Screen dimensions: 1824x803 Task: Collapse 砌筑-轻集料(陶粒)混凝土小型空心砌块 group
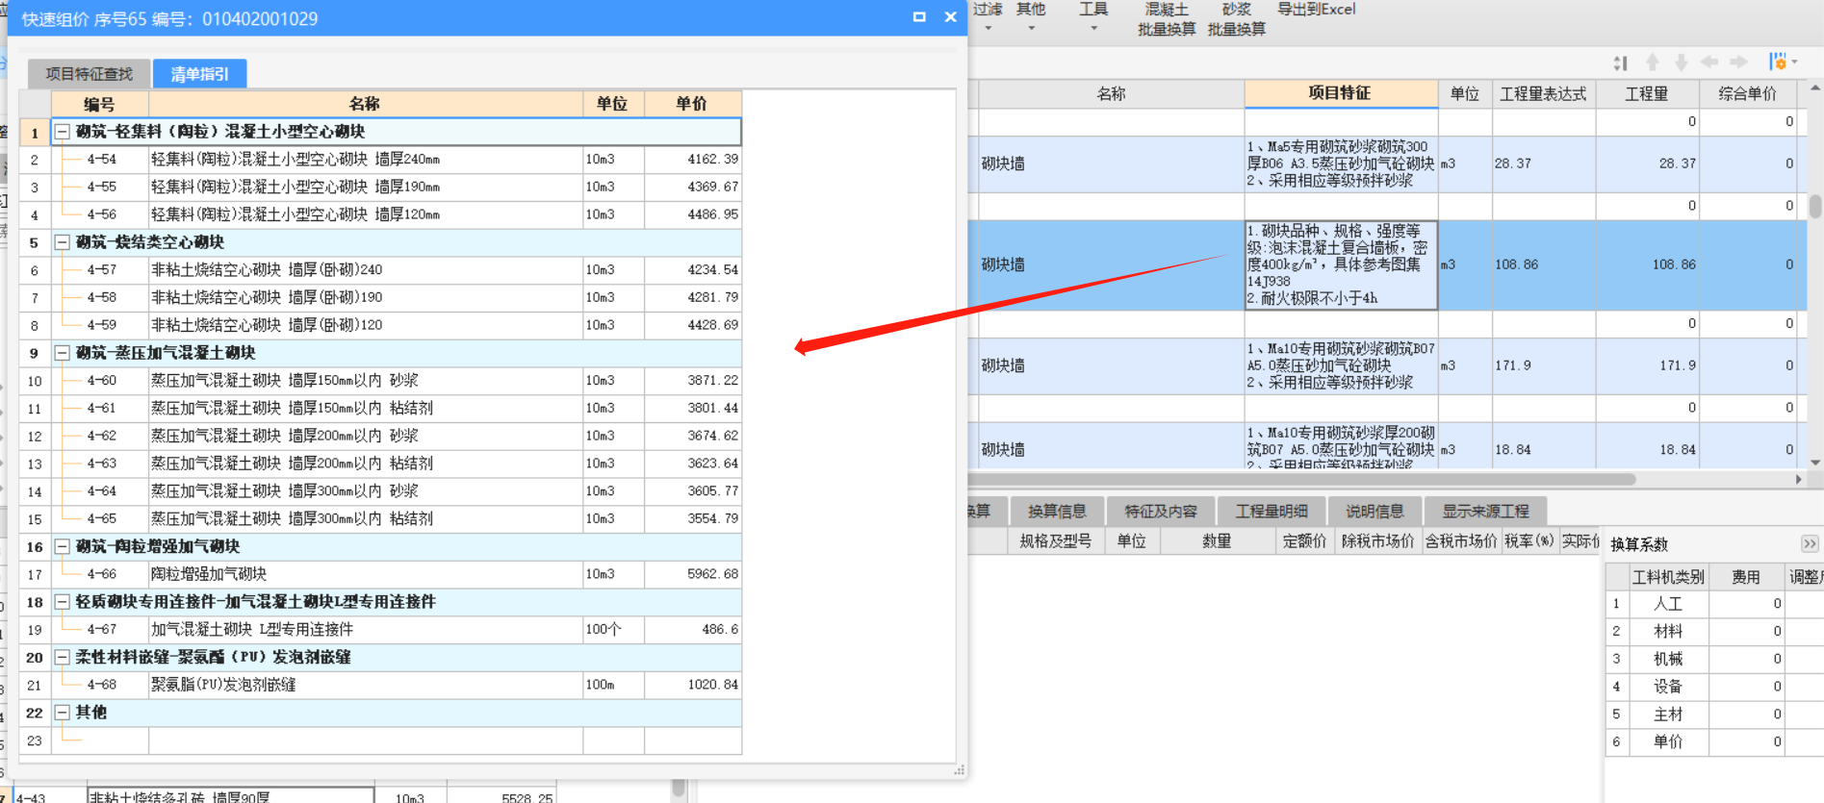click(62, 132)
